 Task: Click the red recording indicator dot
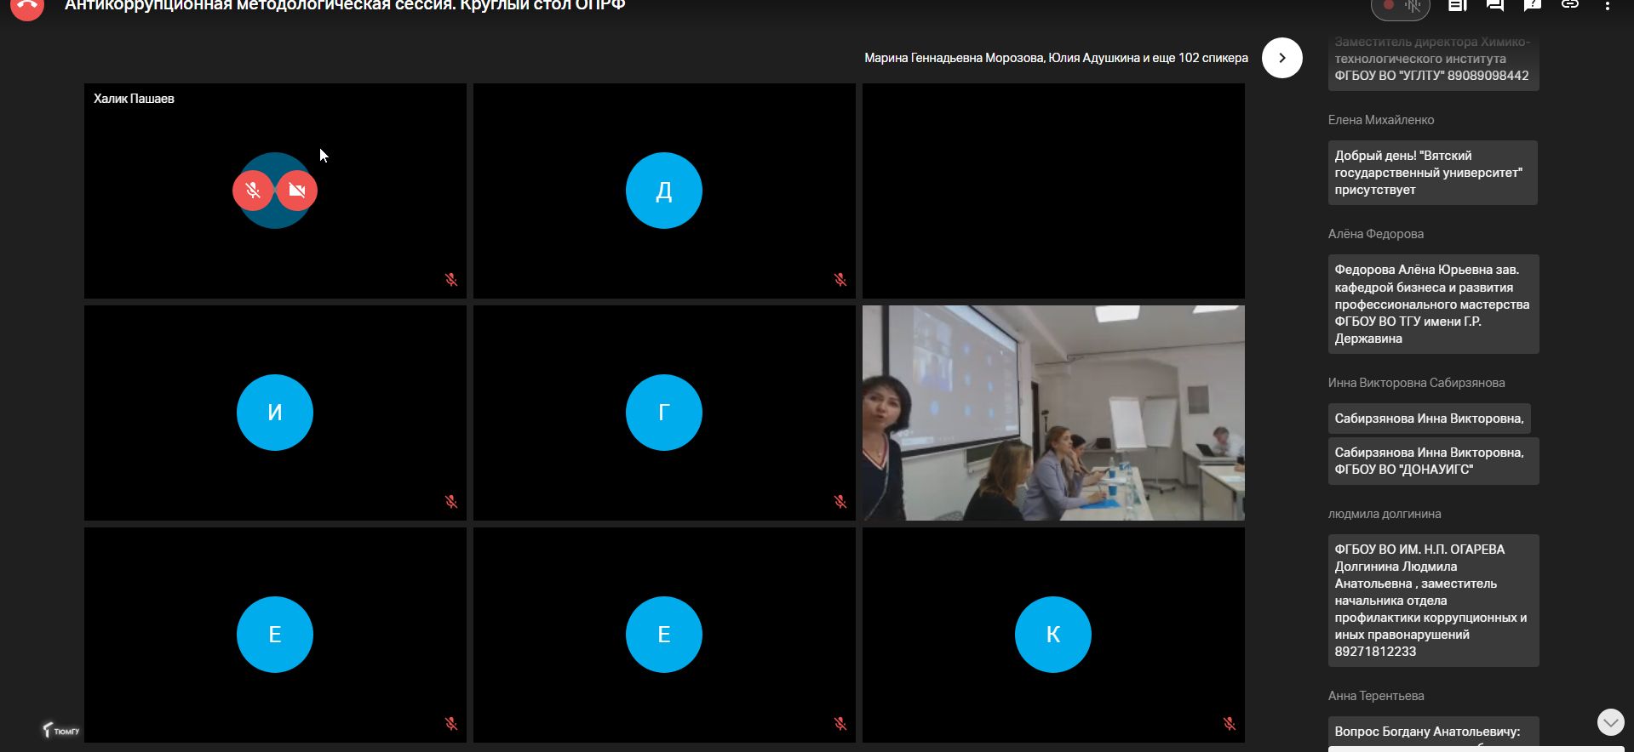1389,6
